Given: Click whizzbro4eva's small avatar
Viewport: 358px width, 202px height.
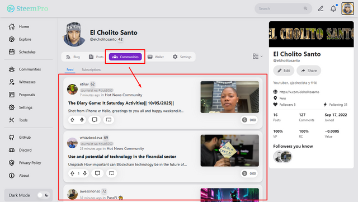Looking at the screenshot, I should point(72,143).
